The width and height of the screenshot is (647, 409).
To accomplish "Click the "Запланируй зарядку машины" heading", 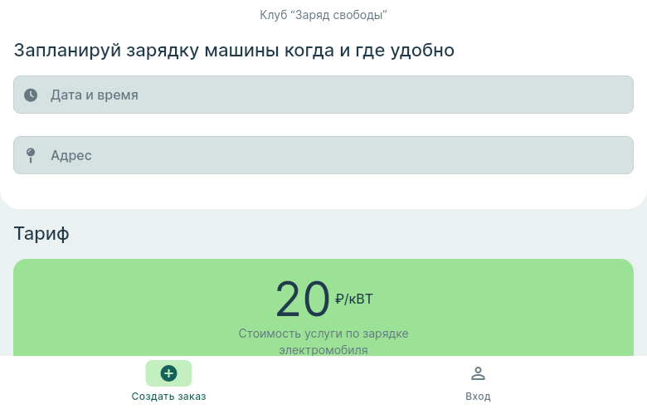I will [234, 50].
